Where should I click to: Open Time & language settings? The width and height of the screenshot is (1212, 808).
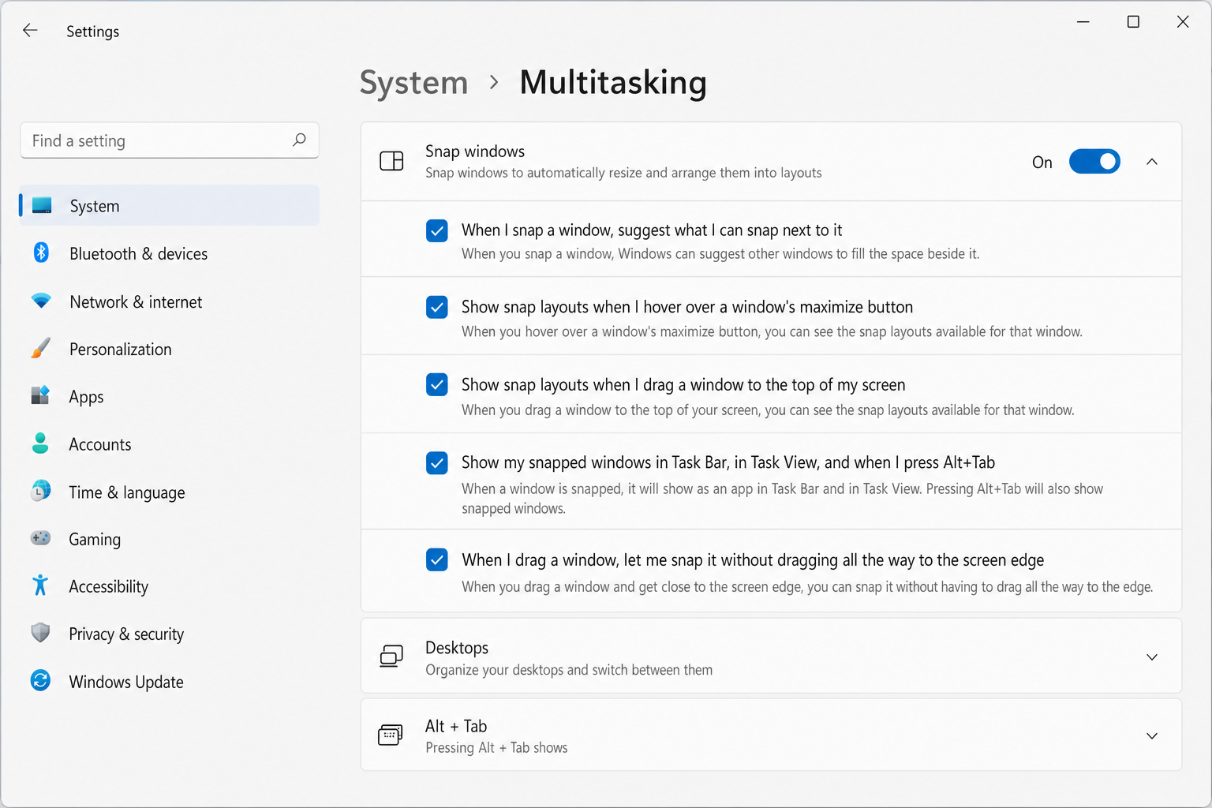pos(170,492)
